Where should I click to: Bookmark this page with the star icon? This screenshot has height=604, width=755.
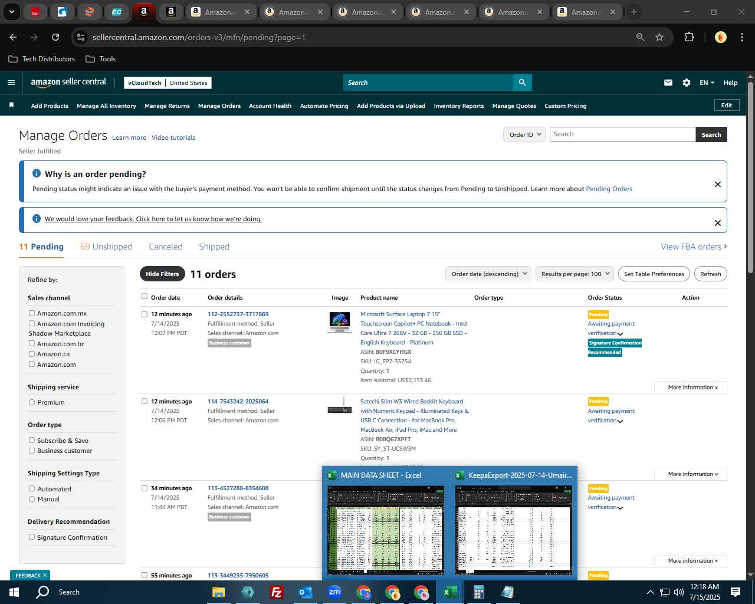pos(659,37)
